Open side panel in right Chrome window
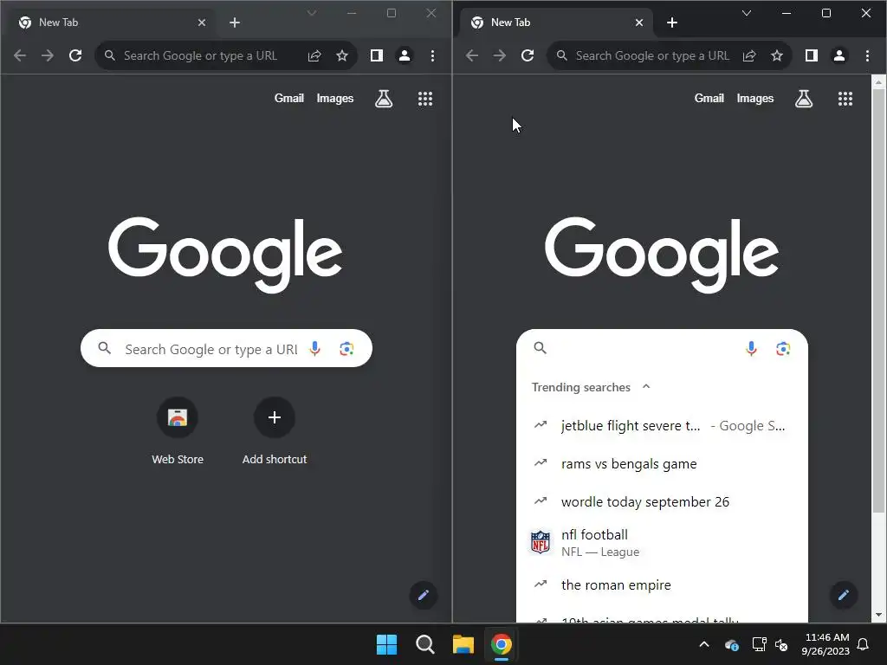The width and height of the screenshot is (887, 665). (x=812, y=55)
